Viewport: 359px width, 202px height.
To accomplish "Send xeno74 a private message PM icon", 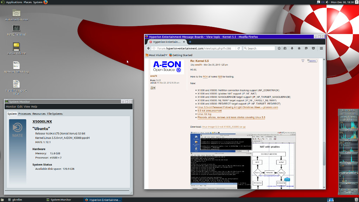I will pos(153,88).
